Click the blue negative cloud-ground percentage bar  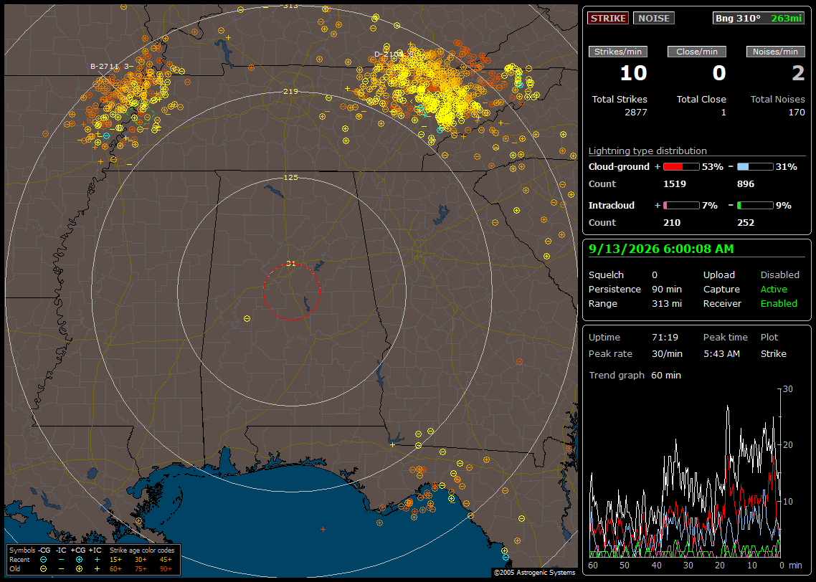pos(754,167)
